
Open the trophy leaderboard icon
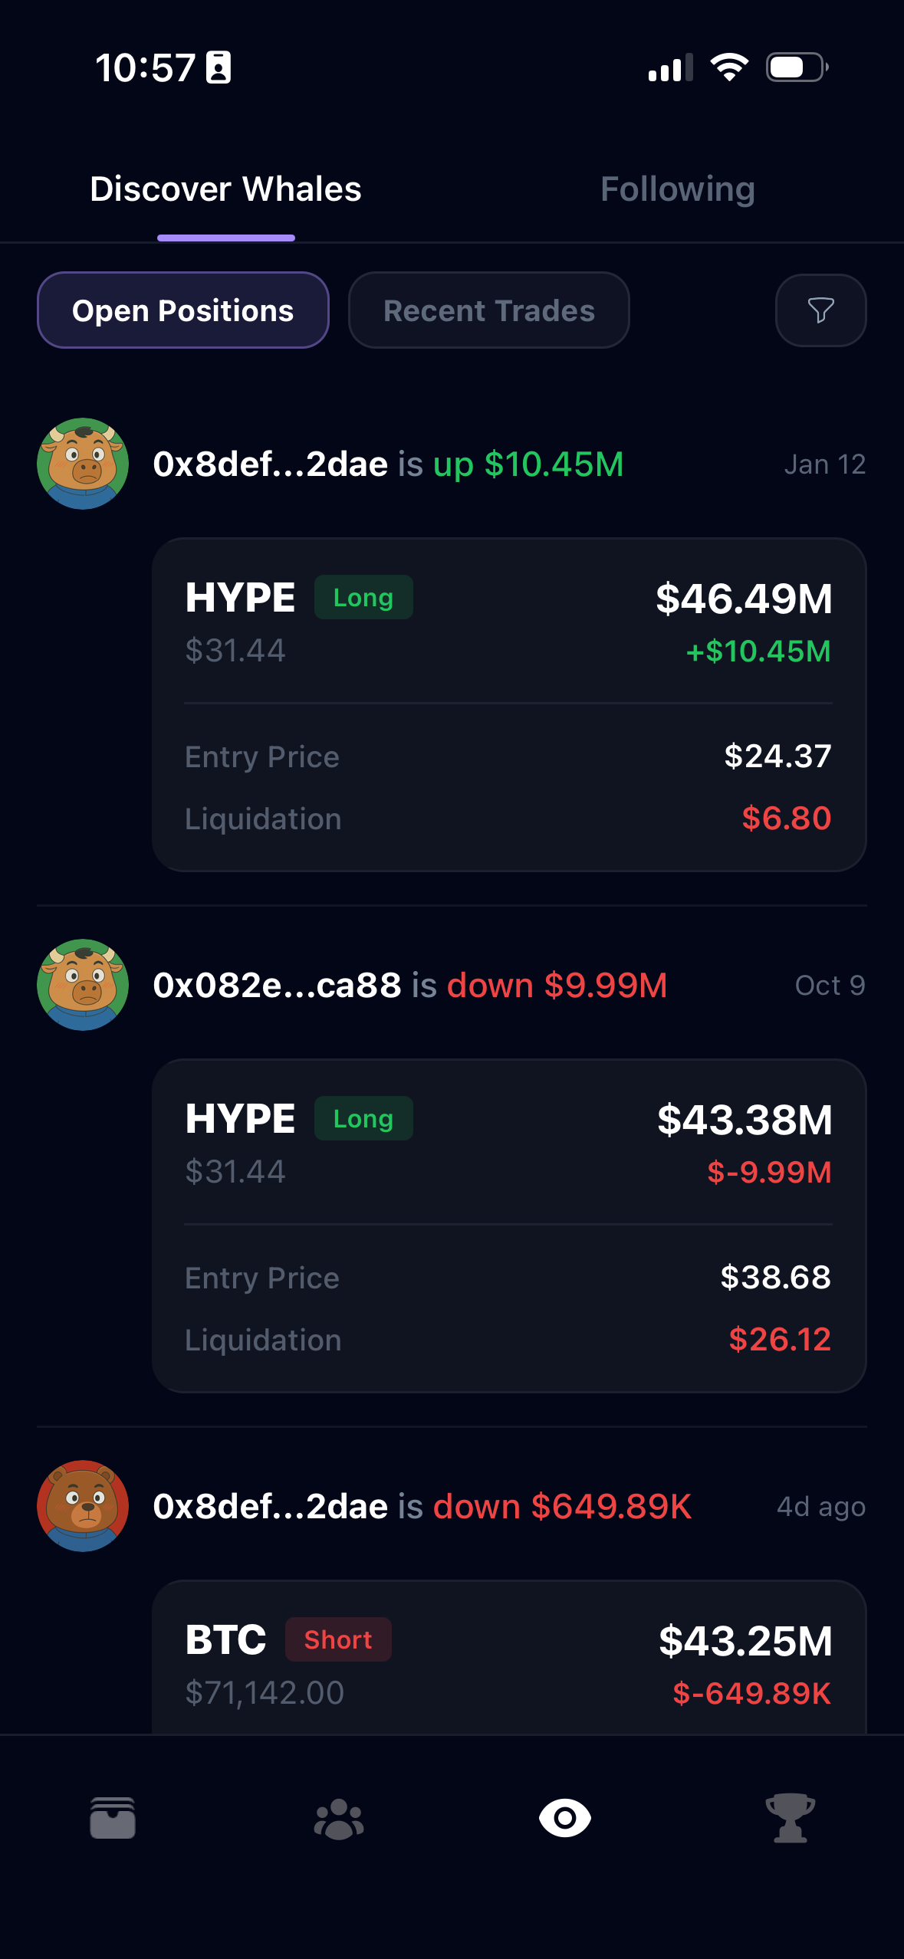(791, 1818)
